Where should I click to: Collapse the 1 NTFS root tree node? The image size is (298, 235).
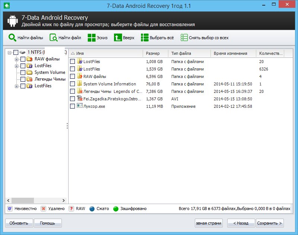click(x=9, y=53)
